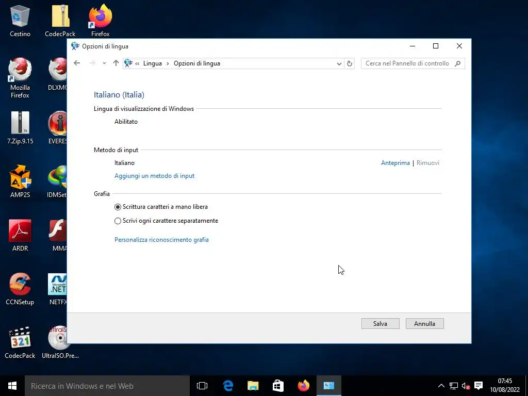The width and height of the screenshot is (528, 396).
Task: Select the DLXMC desktop icon
Action: tap(57, 74)
